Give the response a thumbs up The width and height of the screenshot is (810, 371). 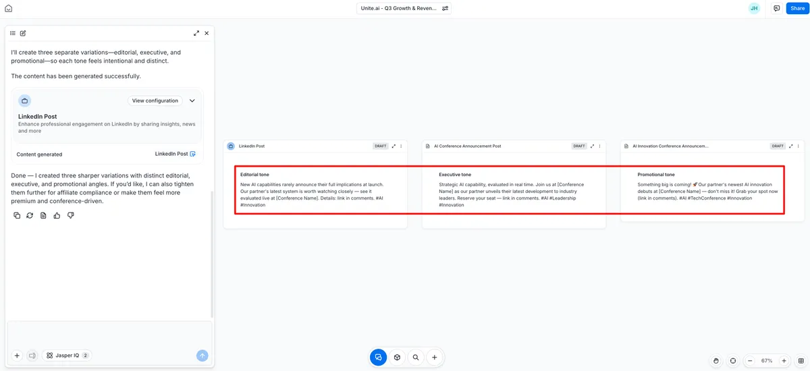point(57,215)
